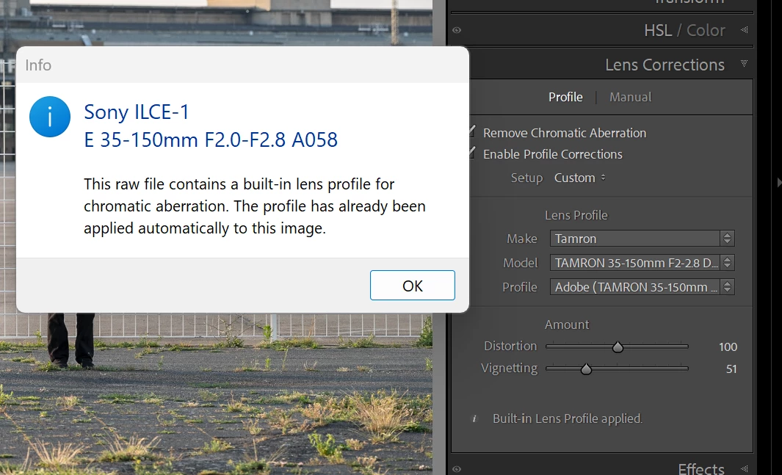Expand the Effects panel triangle
The height and width of the screenshot is (475, 782).
pyautogui.click(x=744, y=468)
